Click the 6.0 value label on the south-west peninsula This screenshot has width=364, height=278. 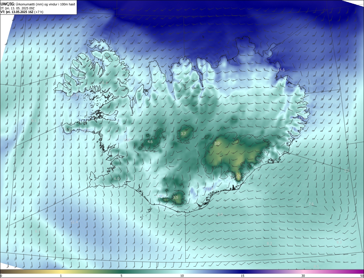click(x=117, y=179)
